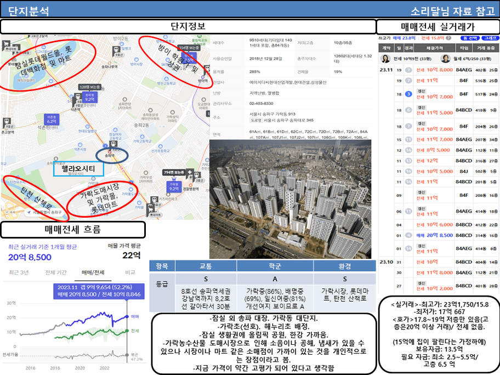
Task: Click the 동 선택 pill button
Action: click(x=470, y=38)
